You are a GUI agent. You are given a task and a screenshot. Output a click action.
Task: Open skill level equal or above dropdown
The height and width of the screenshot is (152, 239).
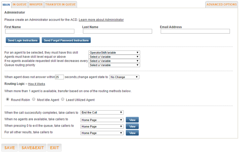click(x=114, y=57)
